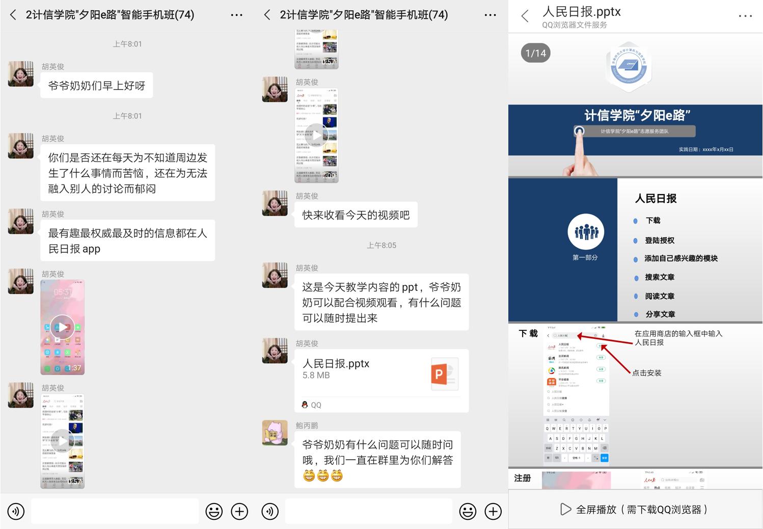Go back from 人民日报.pptx viewer
763x529 pixels.
click(525, 16)
